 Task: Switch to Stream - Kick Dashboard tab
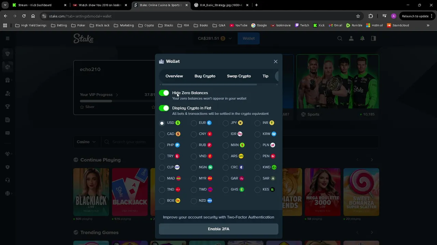pyautogui.click(x=39, y=5)
